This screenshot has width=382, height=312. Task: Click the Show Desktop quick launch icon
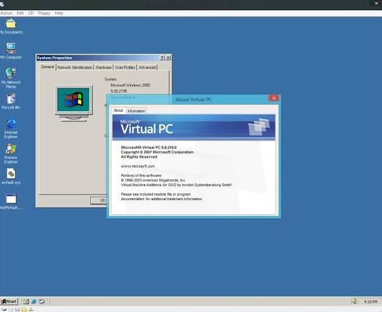pos(26,301)
